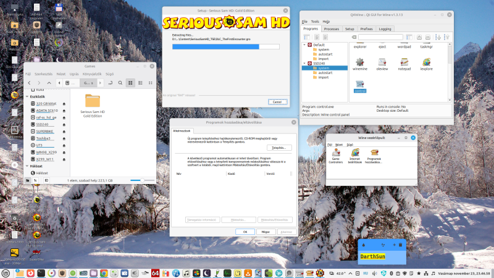Collapse the Default prefix in Q4Wine tree

coord(304,44)
